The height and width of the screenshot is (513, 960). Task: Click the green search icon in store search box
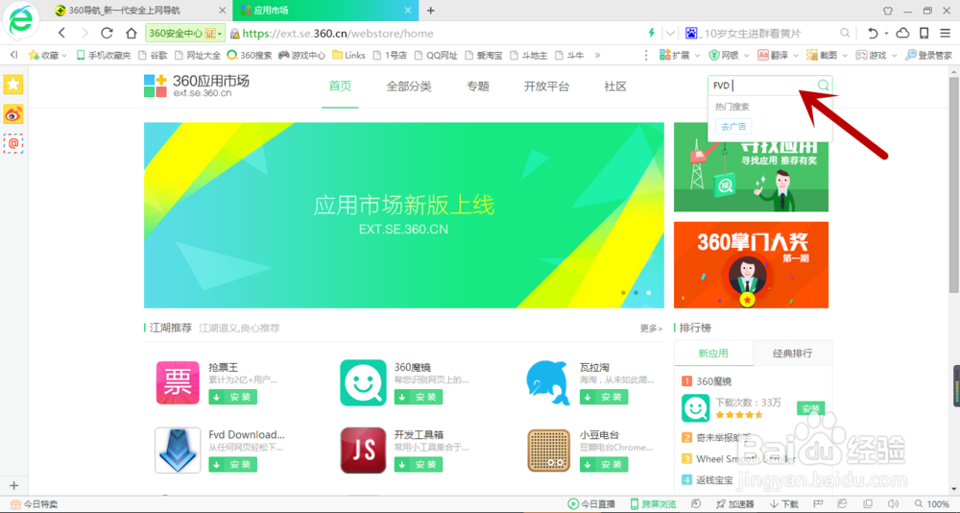click(x=824, y=85)
